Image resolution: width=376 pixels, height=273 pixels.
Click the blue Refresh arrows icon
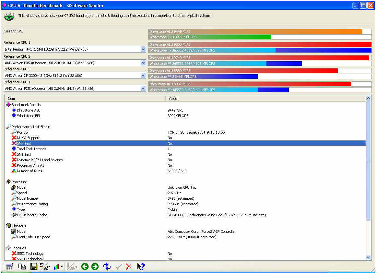[107, 267]
